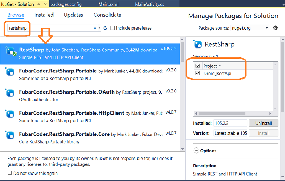Click the refresh icon beside the search box
The height and width of the screenshot is (181, 285).
pos(105,28)
